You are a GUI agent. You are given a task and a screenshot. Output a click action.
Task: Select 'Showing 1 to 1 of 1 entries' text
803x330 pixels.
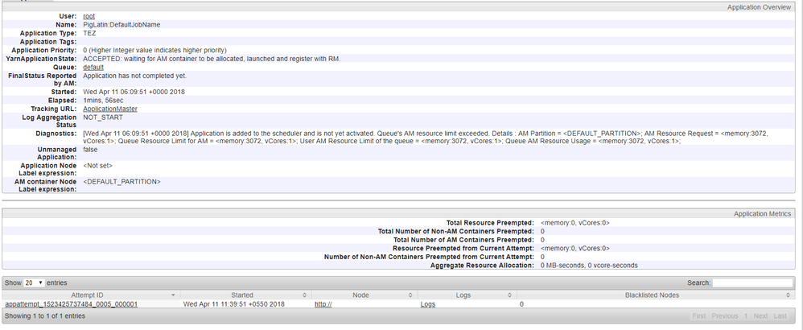pos(45,316)
